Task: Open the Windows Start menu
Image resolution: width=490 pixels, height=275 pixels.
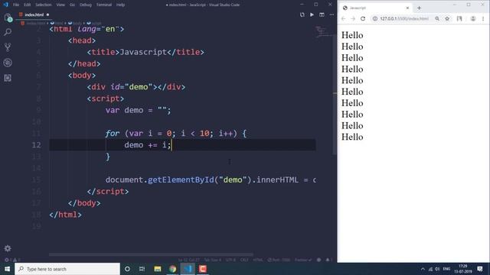Action: (7, 269)
